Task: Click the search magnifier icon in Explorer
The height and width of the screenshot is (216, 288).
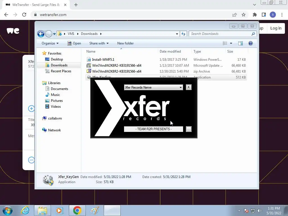Action: pos(253,34)
